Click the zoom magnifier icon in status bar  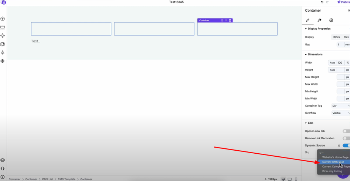[x=266, y=179]
